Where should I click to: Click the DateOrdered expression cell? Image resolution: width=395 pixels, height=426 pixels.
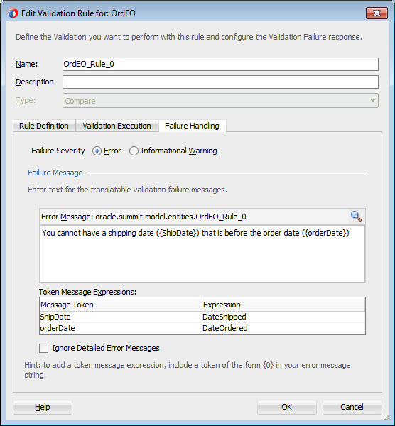click(x=283, y=328)
